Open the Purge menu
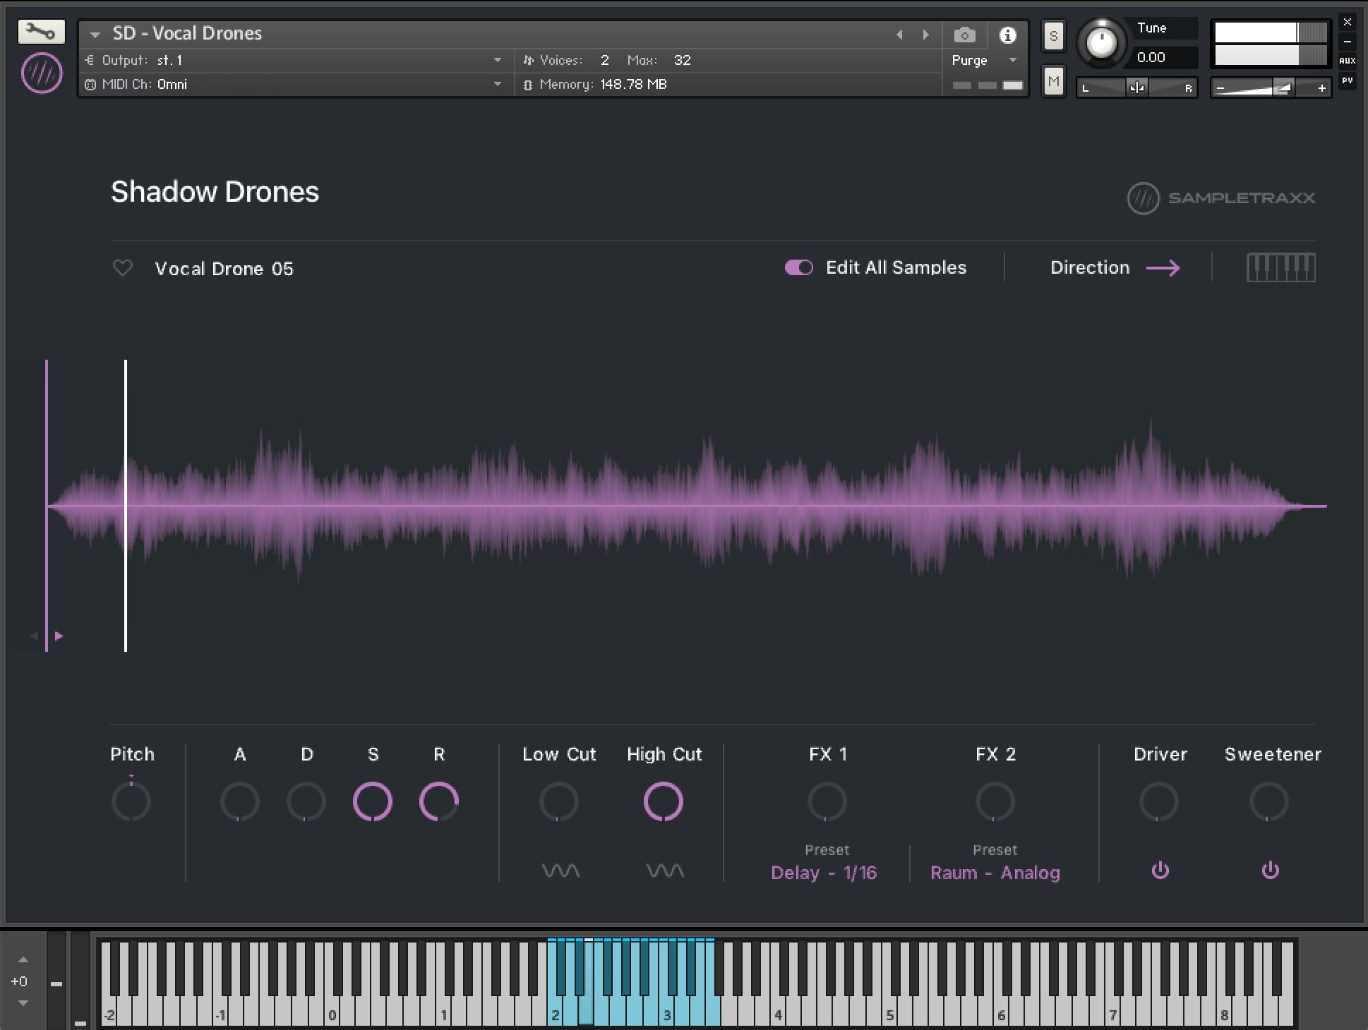 983,60
